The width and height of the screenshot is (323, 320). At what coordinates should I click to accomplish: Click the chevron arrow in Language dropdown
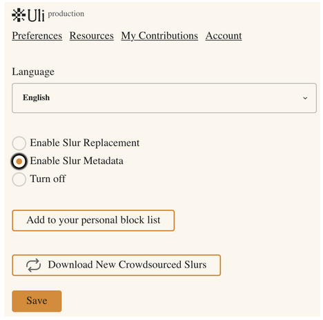[305, 98]
